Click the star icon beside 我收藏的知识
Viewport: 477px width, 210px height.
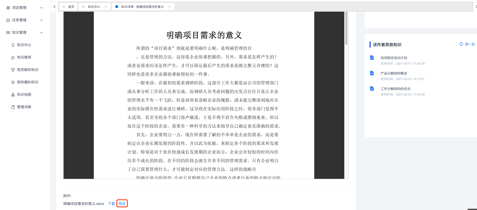13,82
